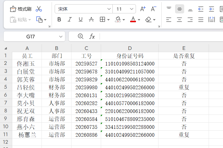
Task: Click the center horizontal align icon
Action: (x=179, y=20)
